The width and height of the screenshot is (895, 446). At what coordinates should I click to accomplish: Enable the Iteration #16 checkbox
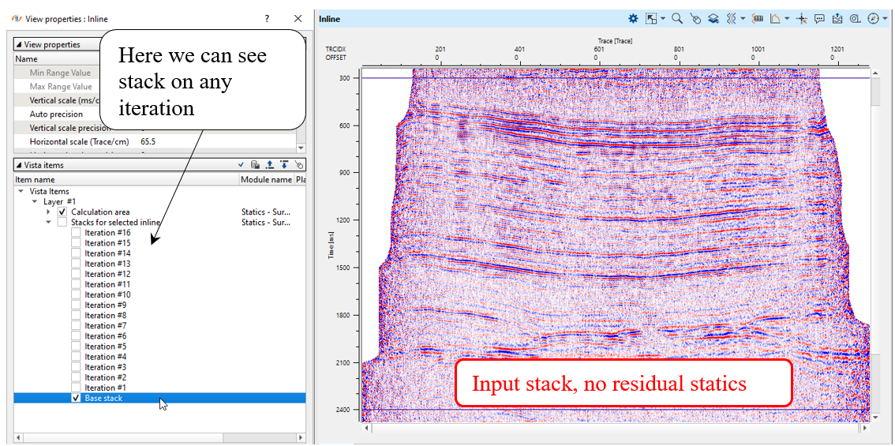pyautogui.click(x=76, y=233)
